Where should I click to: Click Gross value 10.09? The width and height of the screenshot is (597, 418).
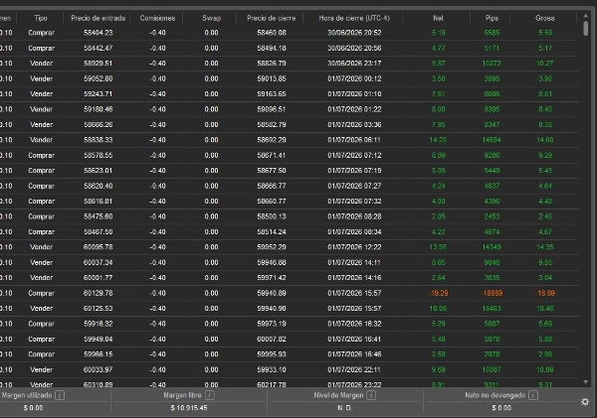coord(545,369)
